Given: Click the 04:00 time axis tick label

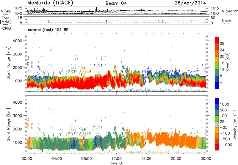Looking at the screenshot, I should pyautogui.click(x=57, y=159).
